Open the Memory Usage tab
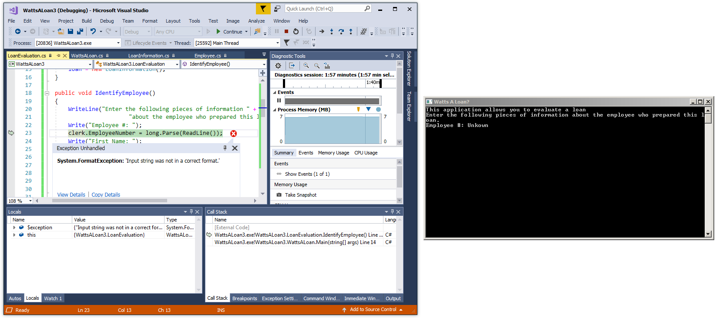The height and width of the screenshot is (318, 716). point(333,153)
